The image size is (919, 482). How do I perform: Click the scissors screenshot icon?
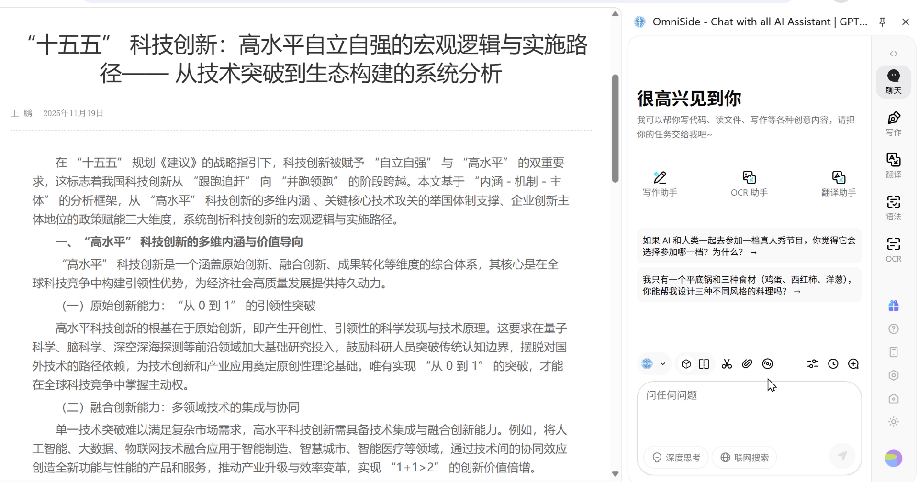click(x=727, y=364)
